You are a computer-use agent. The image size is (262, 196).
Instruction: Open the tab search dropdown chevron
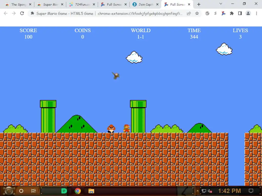221,4
